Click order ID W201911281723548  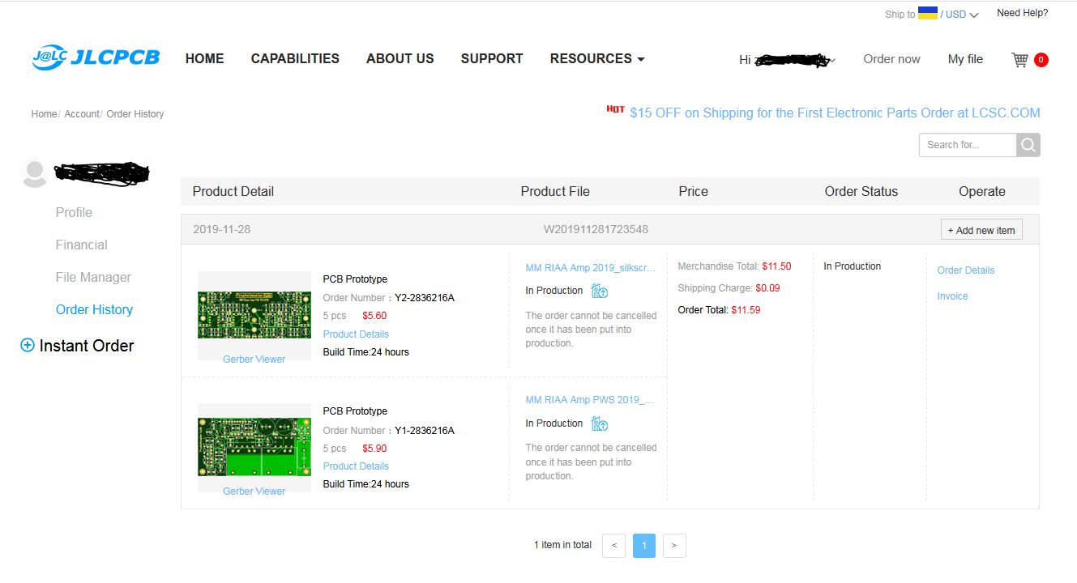pyautogui.click(x=596, y=229)
